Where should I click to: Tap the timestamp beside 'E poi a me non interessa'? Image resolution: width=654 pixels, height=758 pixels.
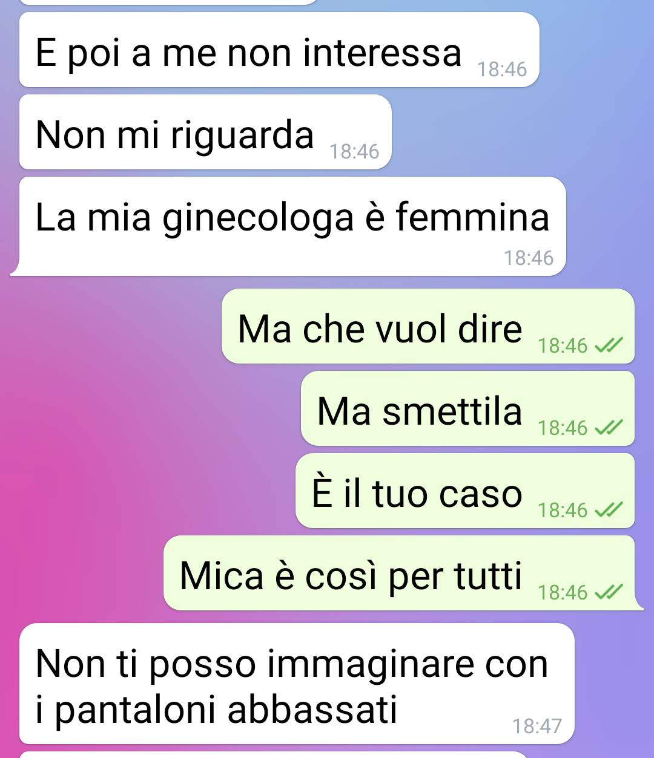coord(502,69)
